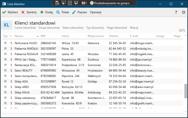Screen dimensions: 188x118
Task: Select the Sklep papierniczy... row
Action: click(92, 103)
